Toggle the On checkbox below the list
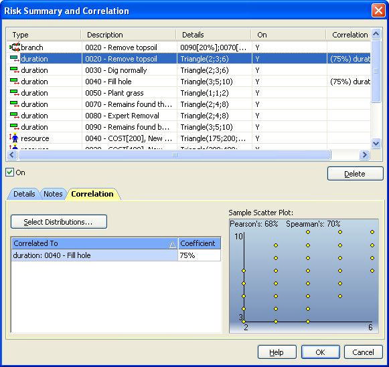Image resolution: width=389 pixels, height=367 pixels. click(x=9, y=172)
